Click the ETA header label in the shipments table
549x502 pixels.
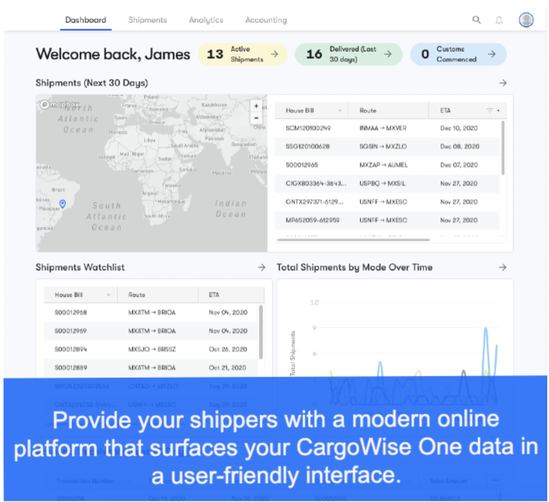[445, 111]
